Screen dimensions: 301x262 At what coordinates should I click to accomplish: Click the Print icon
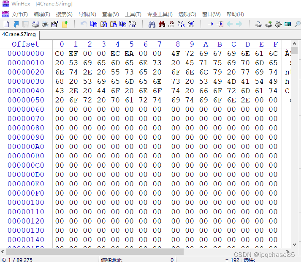[45, 24]
